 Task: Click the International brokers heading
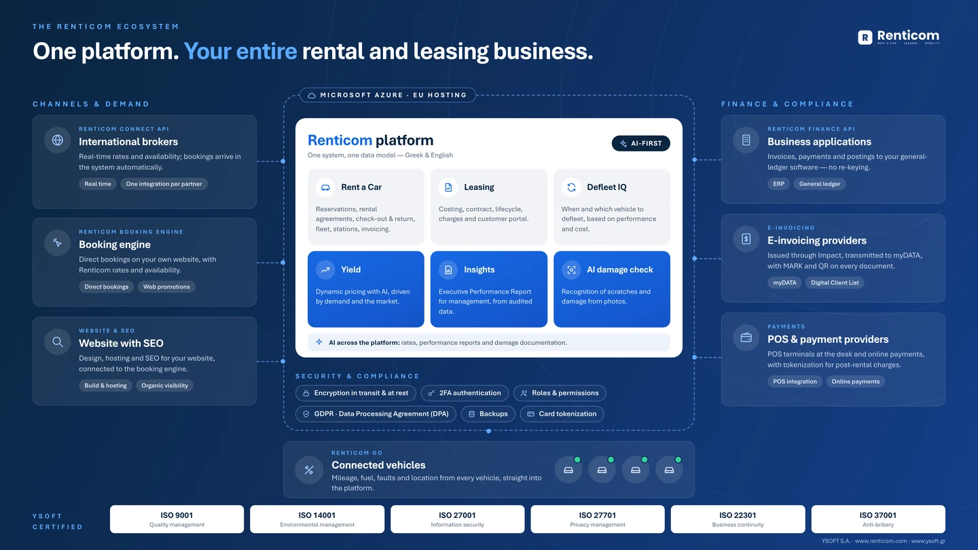coord(128,142)
